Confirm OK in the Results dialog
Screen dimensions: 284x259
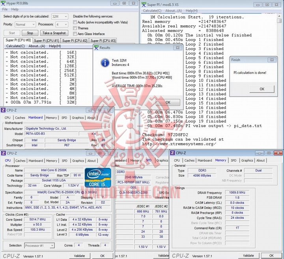pos(168,102)
